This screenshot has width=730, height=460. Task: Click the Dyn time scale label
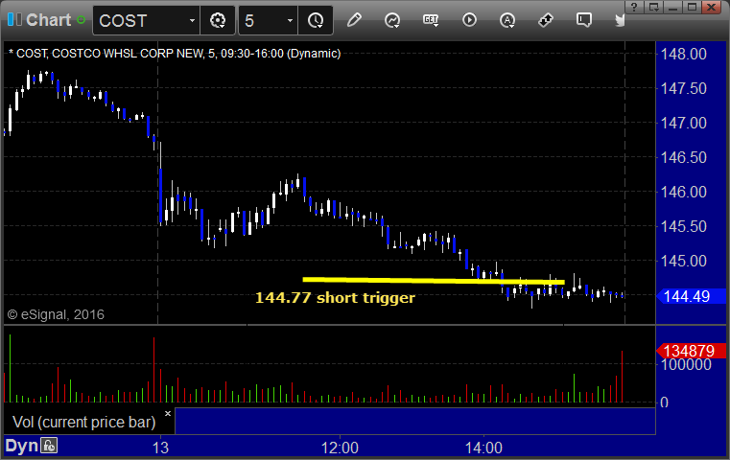[21, 446]
